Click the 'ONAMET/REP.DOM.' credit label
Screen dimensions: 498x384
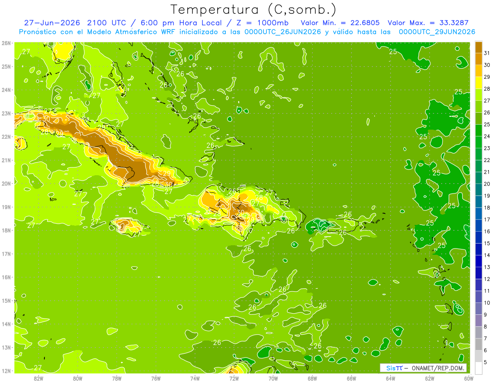coord(437,368)
